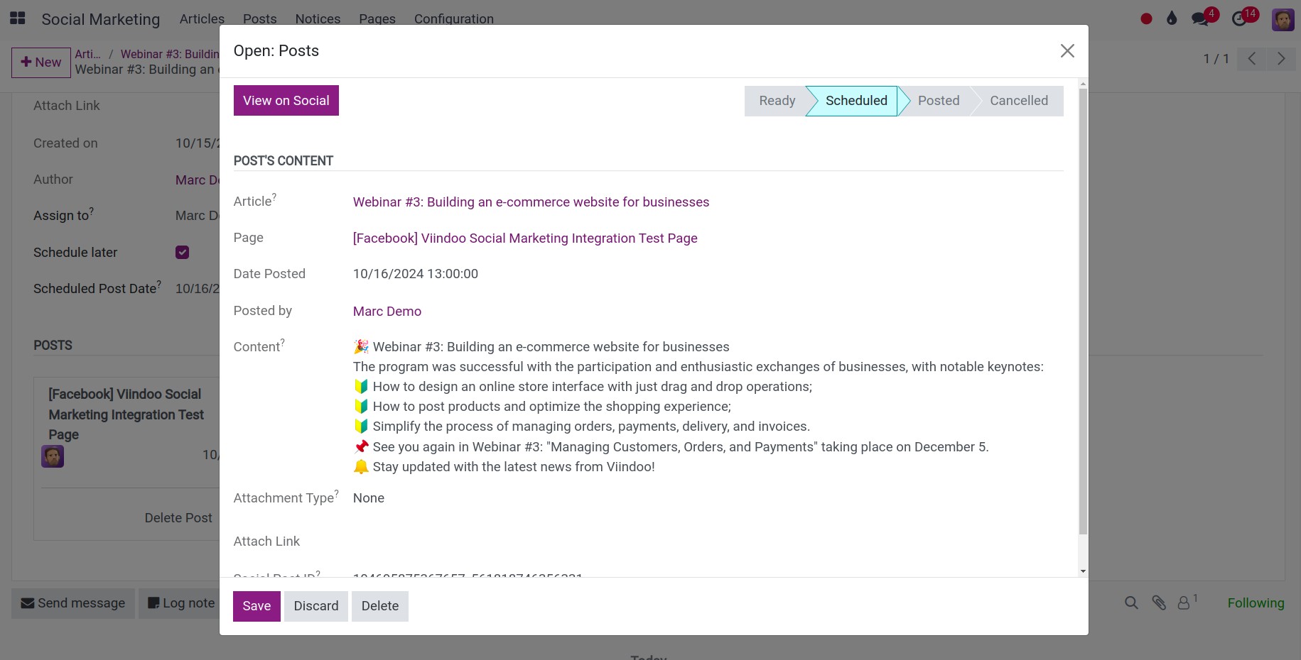The height and width of the screenshot is (660, 1301).
Task: Open the Facebook Viindoo page link
Action: tap(525, 238)
